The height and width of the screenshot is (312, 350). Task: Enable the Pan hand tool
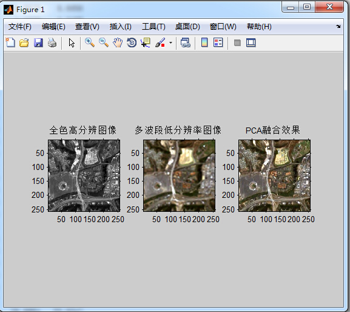(x=118, y=42)
